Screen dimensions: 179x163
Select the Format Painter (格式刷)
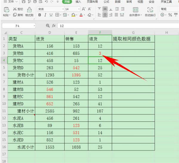(29, 12)
